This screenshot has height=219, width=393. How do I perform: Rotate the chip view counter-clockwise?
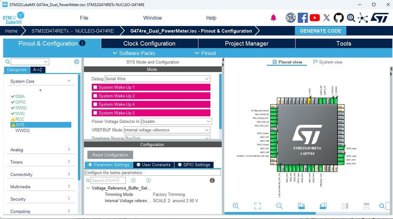click(x=323, y=206)
